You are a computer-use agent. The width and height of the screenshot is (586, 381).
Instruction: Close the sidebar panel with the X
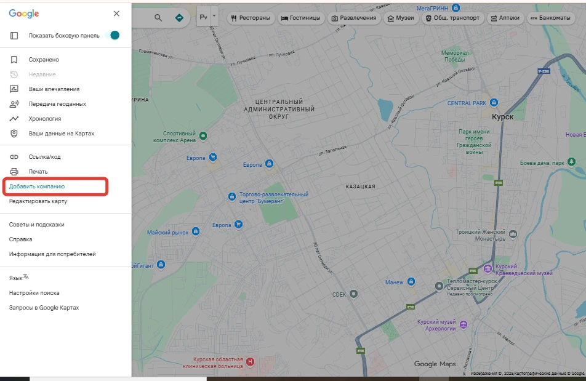pos(116,13)
